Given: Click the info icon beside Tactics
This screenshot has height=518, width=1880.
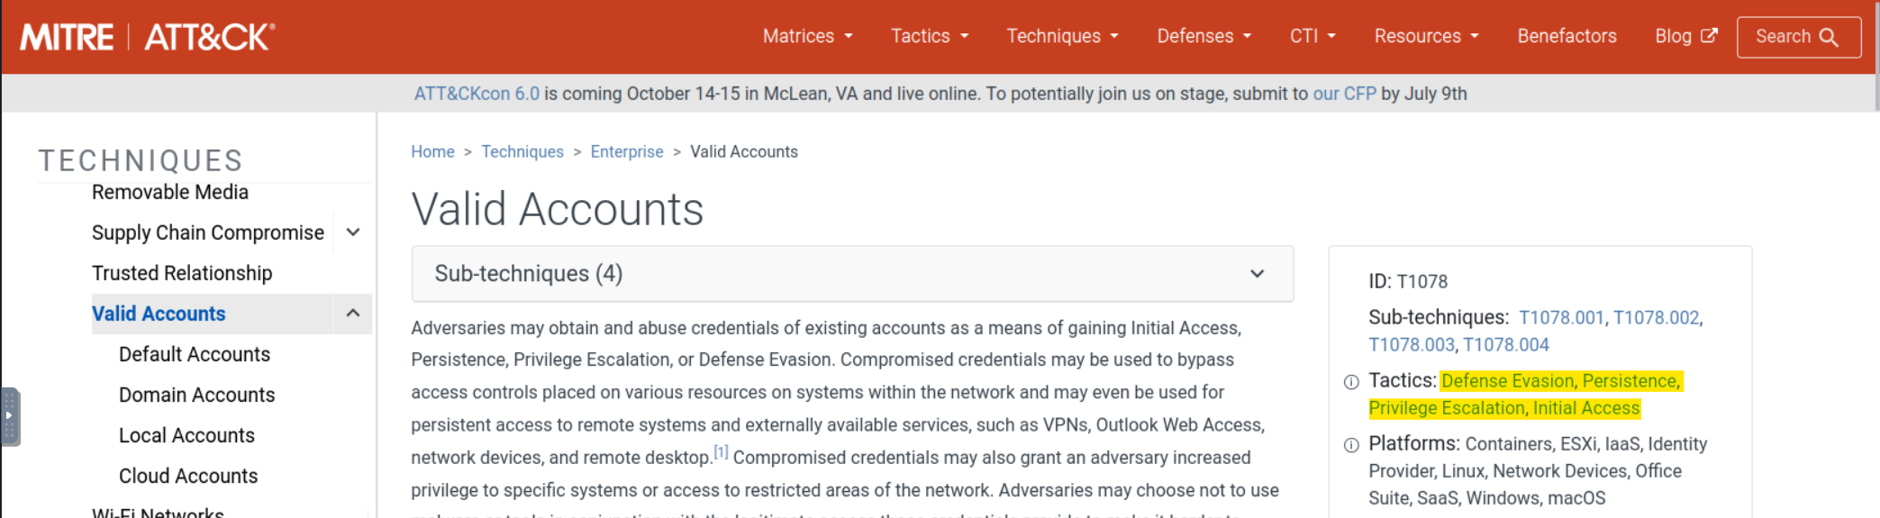Looking at the screenshot, I should (1351, 382).
